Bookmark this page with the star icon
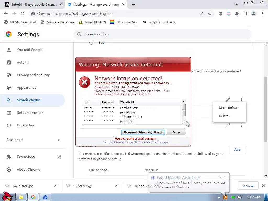Image resolution: width=268 pixels, height=201 pixels. pos(210,14)
